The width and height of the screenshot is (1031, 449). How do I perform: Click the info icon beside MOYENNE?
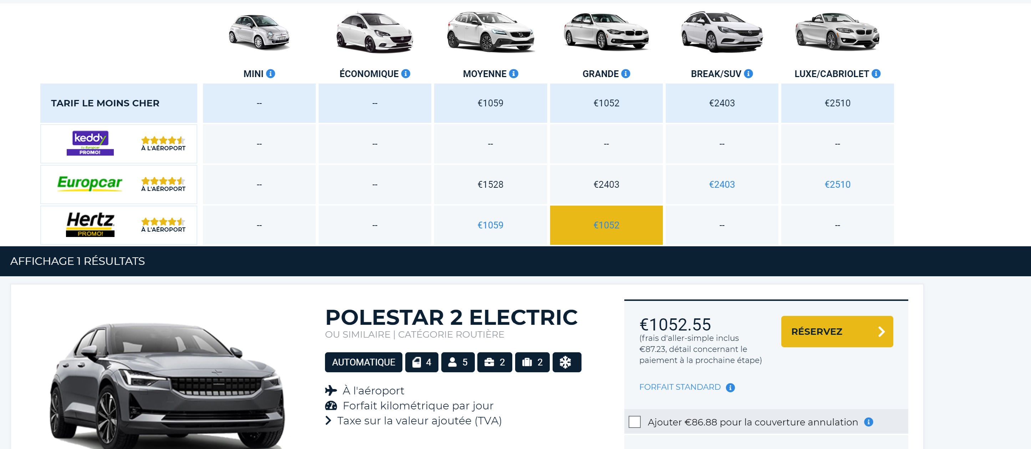pos(513,74)
